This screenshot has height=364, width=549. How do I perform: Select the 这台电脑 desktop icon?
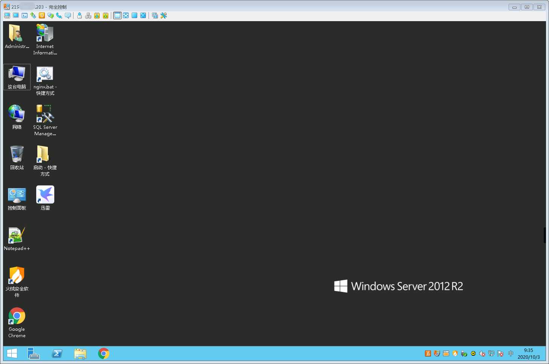[x=17, y=77]
